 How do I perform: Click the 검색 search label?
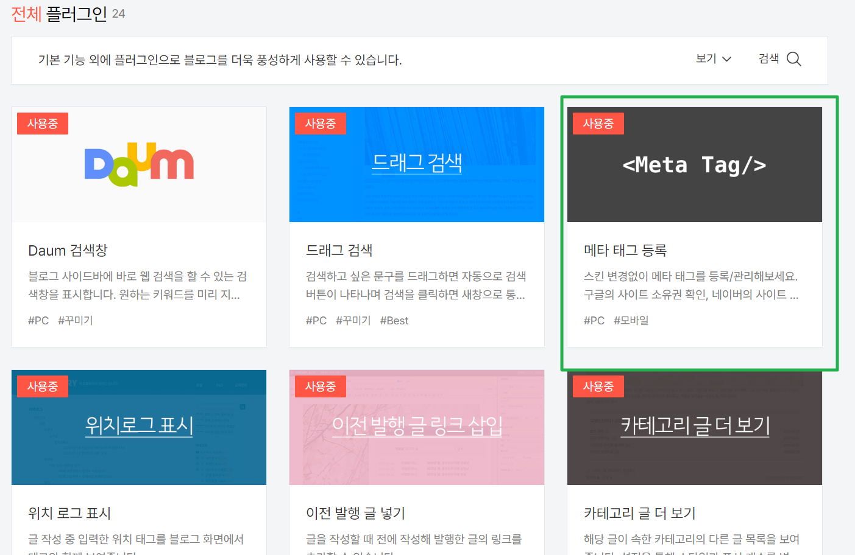tap(768, 59)
